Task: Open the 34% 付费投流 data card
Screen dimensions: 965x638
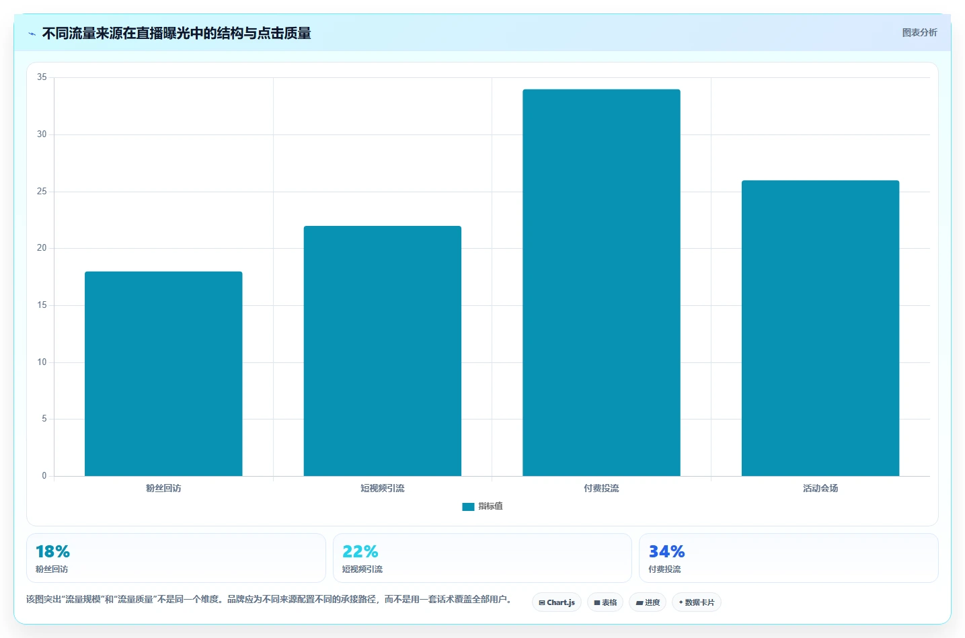Action: point(788,558)
